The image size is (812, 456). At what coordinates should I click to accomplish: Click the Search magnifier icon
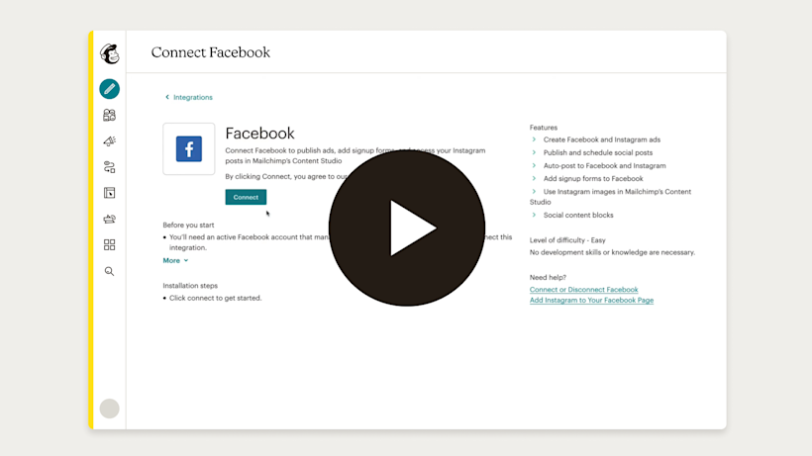110,271
